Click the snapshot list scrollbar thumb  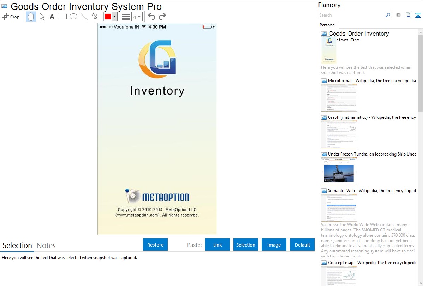coord(420,73)
